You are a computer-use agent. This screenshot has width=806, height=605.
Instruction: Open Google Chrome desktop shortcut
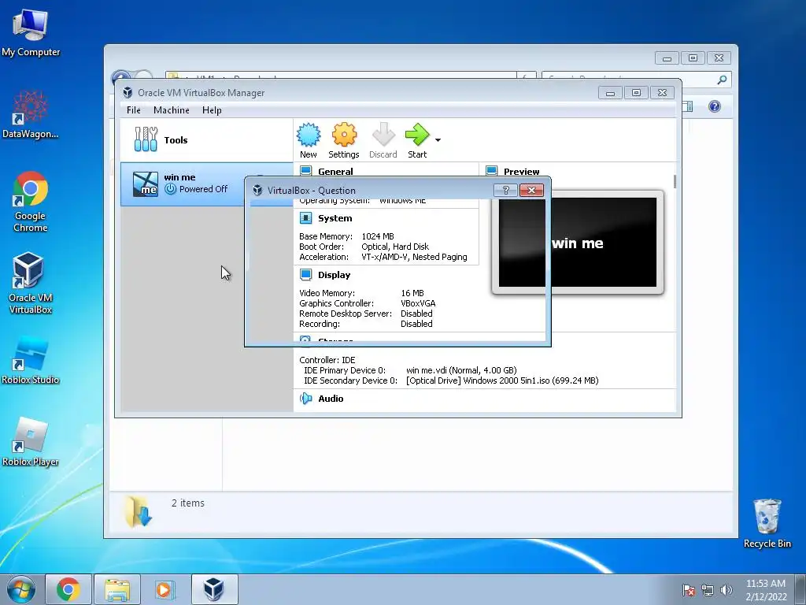[x=31, y=202]
